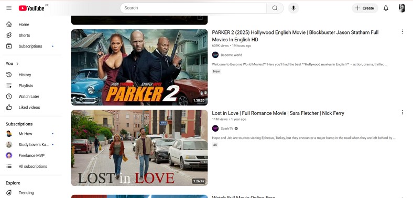Visit the SparkTV channel

tap(227, 129)
